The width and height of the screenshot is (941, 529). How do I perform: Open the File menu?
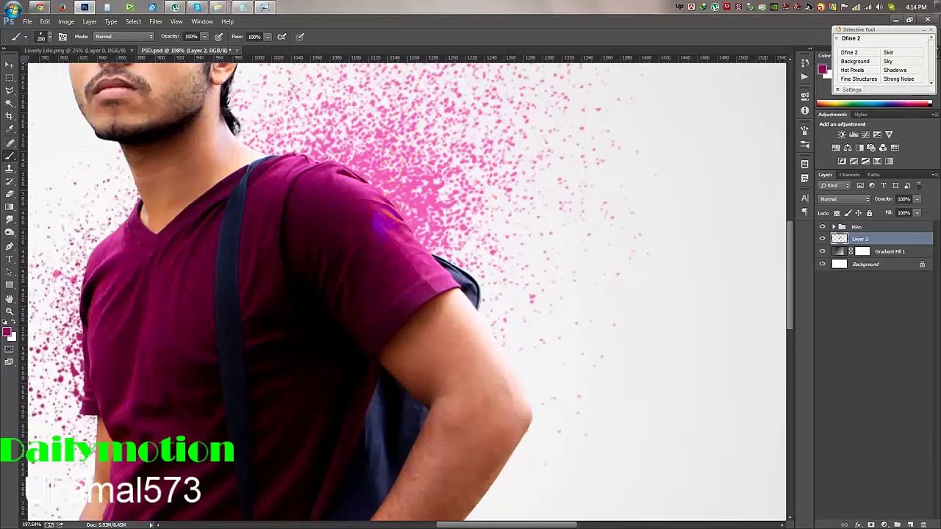click(27, 21)
